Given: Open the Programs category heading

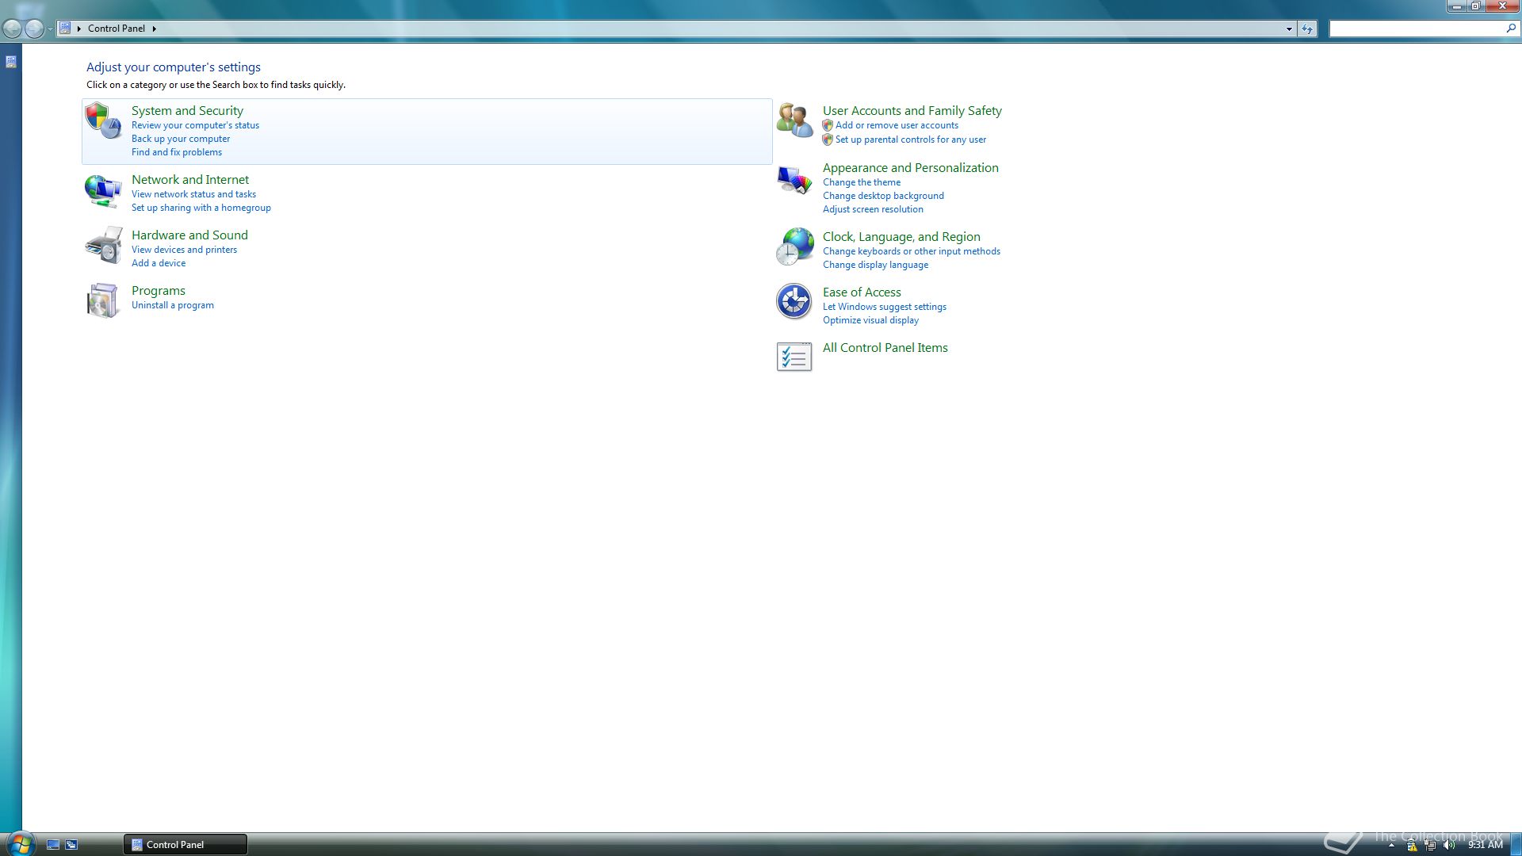Looking at the screenshot, I should click(159, 291).
